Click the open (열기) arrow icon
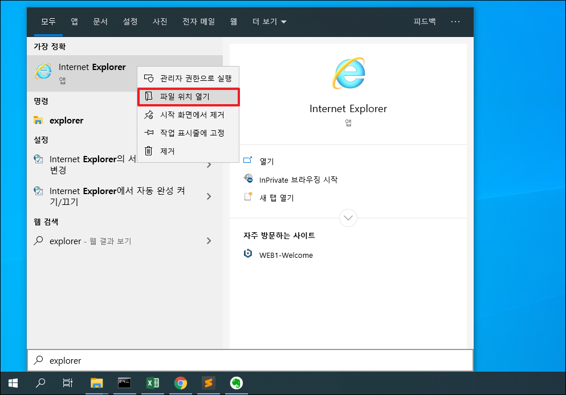 (x=247, y=160)
